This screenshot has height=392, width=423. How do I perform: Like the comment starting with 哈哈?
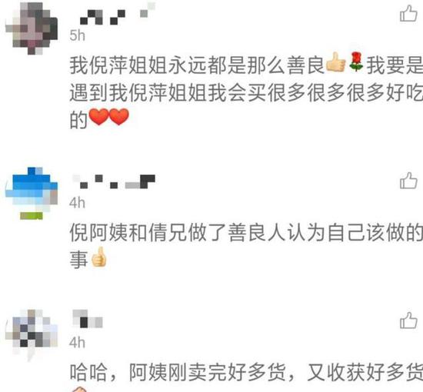coord(408,321)
